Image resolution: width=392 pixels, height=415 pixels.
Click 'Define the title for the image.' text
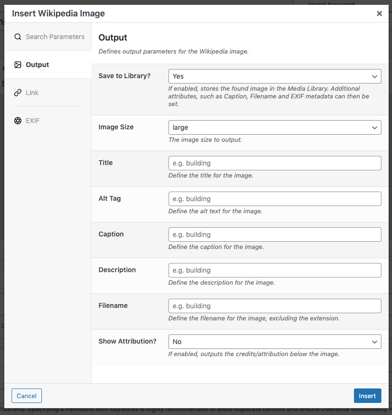click(211, 176)
